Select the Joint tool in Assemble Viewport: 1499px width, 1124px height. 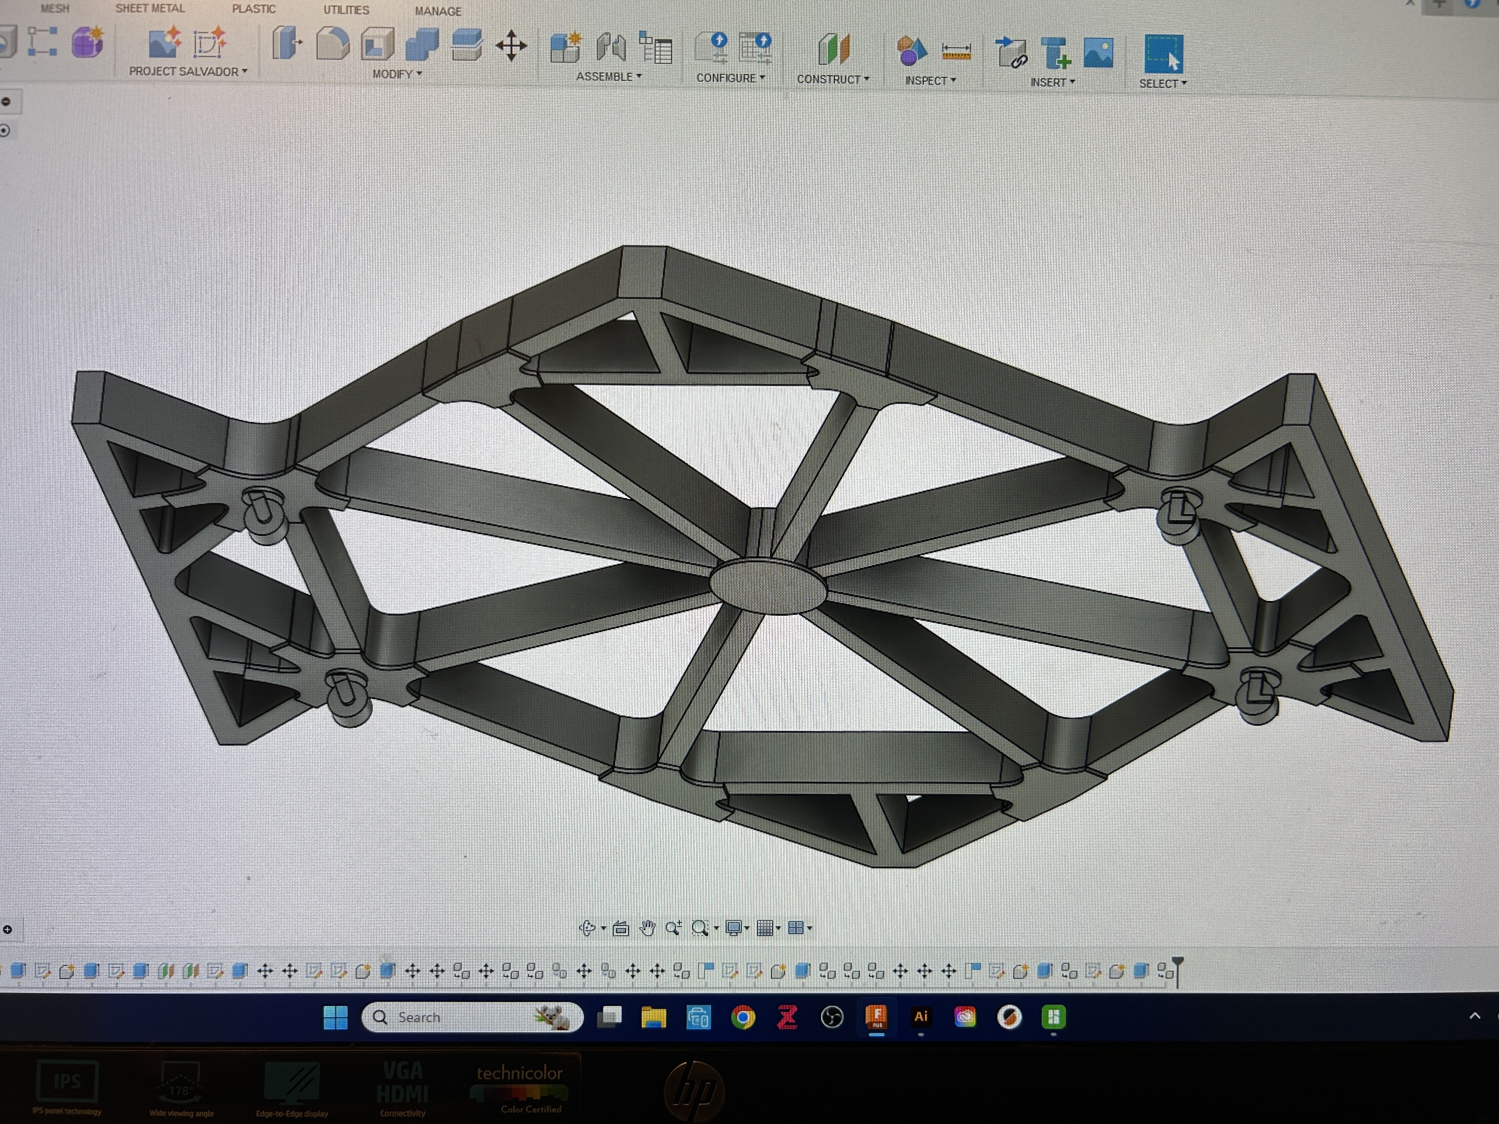(611, 48)
